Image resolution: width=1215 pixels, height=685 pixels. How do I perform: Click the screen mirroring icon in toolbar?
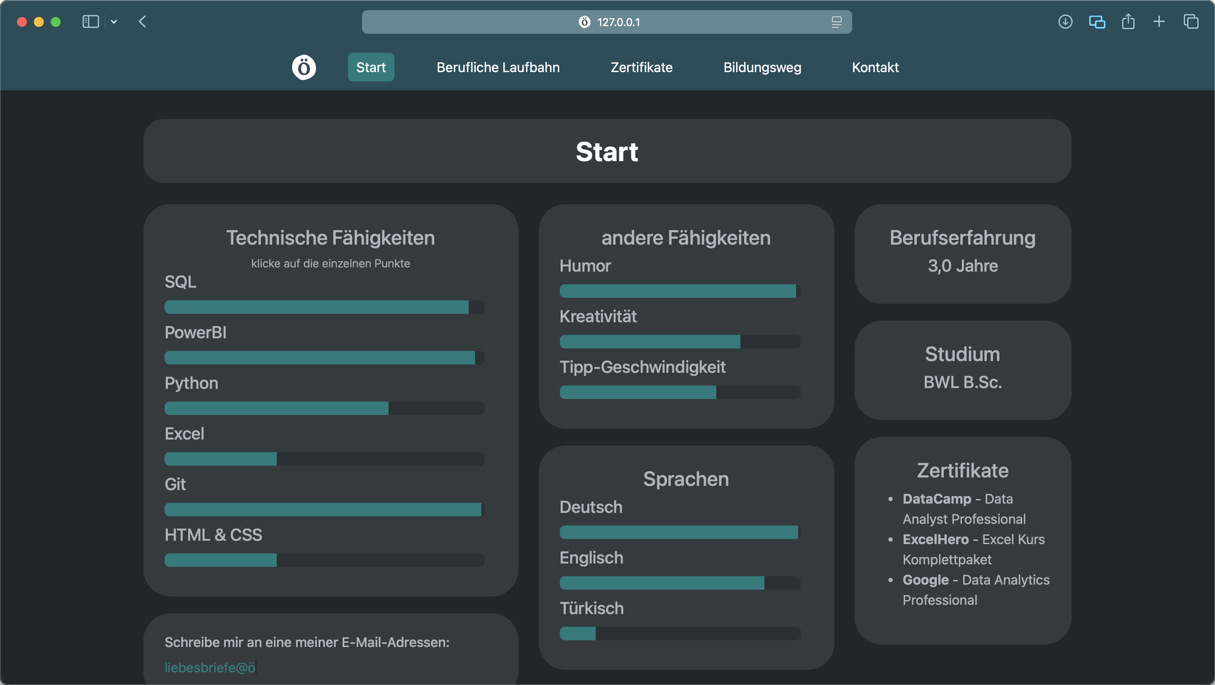click(1096, 22)
